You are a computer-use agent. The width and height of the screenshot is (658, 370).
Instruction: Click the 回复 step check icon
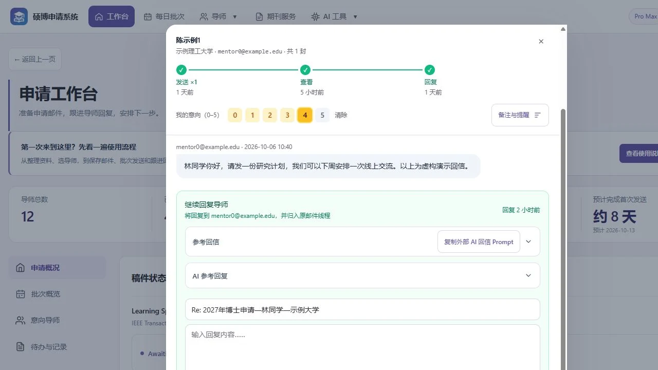[x=430, y=70]
